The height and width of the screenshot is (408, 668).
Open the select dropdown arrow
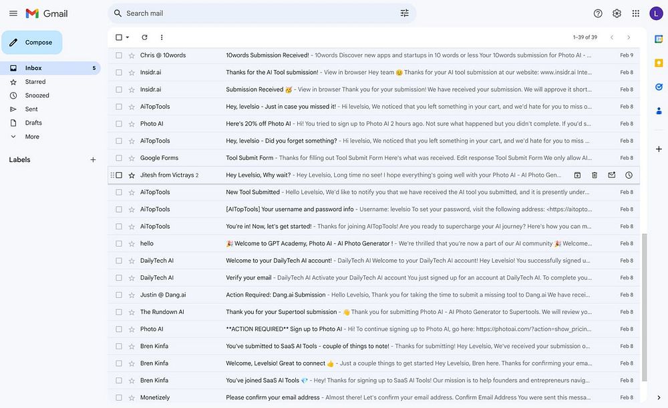point(128,37)
